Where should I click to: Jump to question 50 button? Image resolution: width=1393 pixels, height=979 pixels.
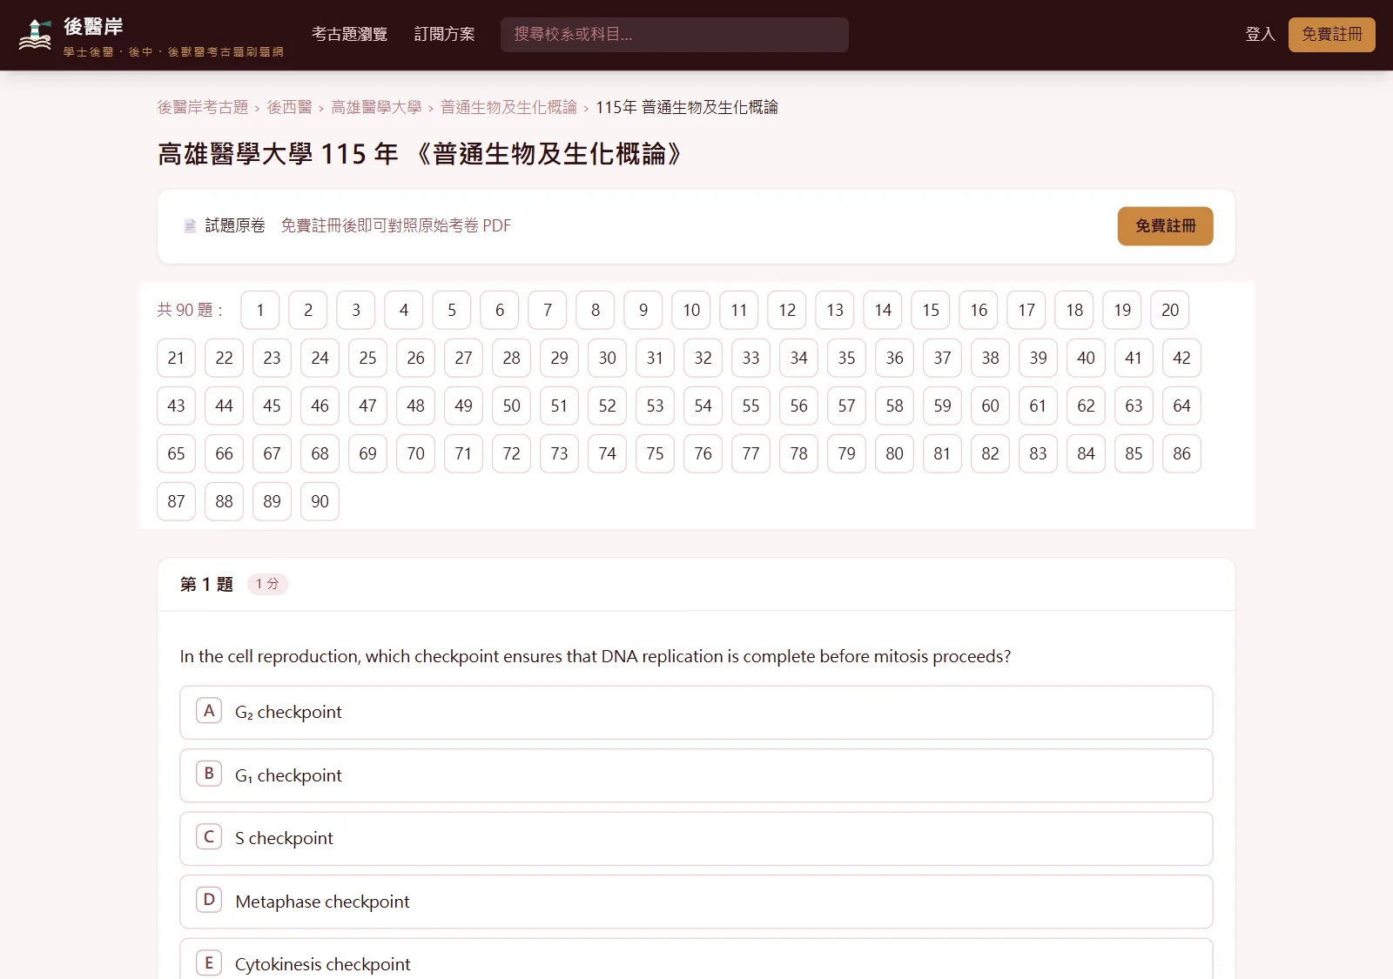click(512, 406)
